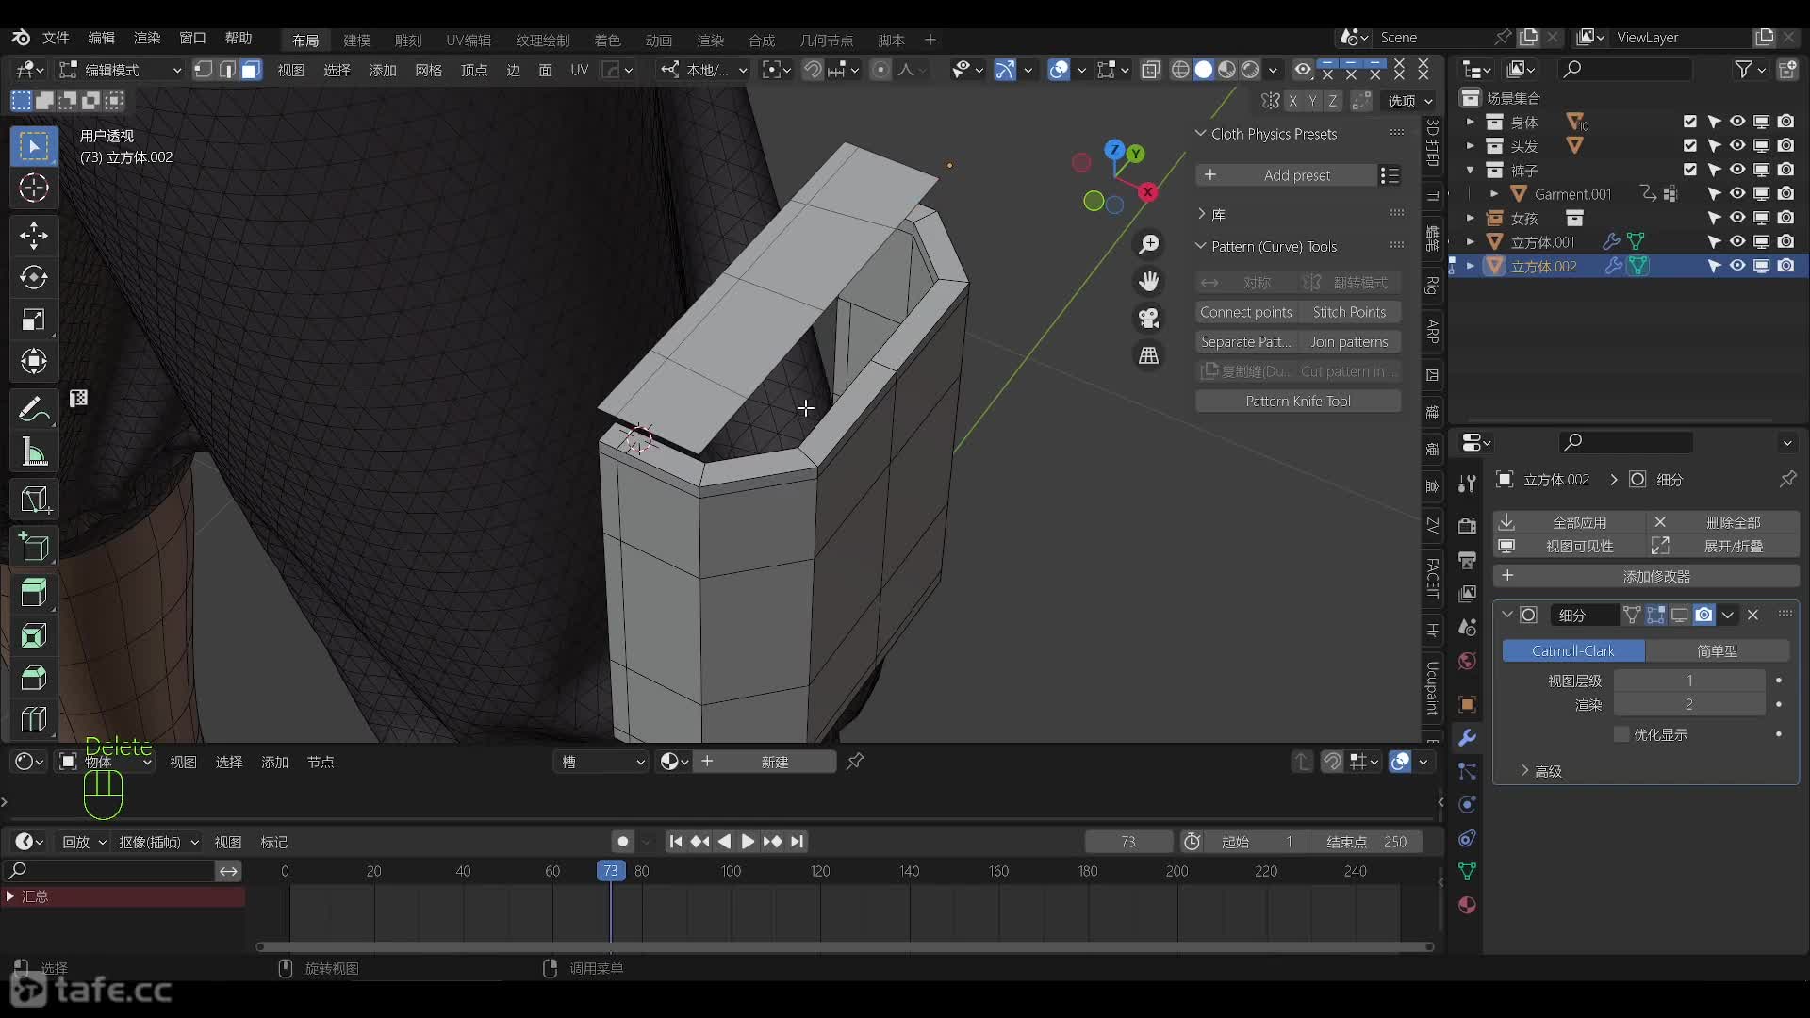This screenshot has width=1810, height=1018.
Task: Open the 编辑模式 mode dropdown
Action: [x=121, y=70]
